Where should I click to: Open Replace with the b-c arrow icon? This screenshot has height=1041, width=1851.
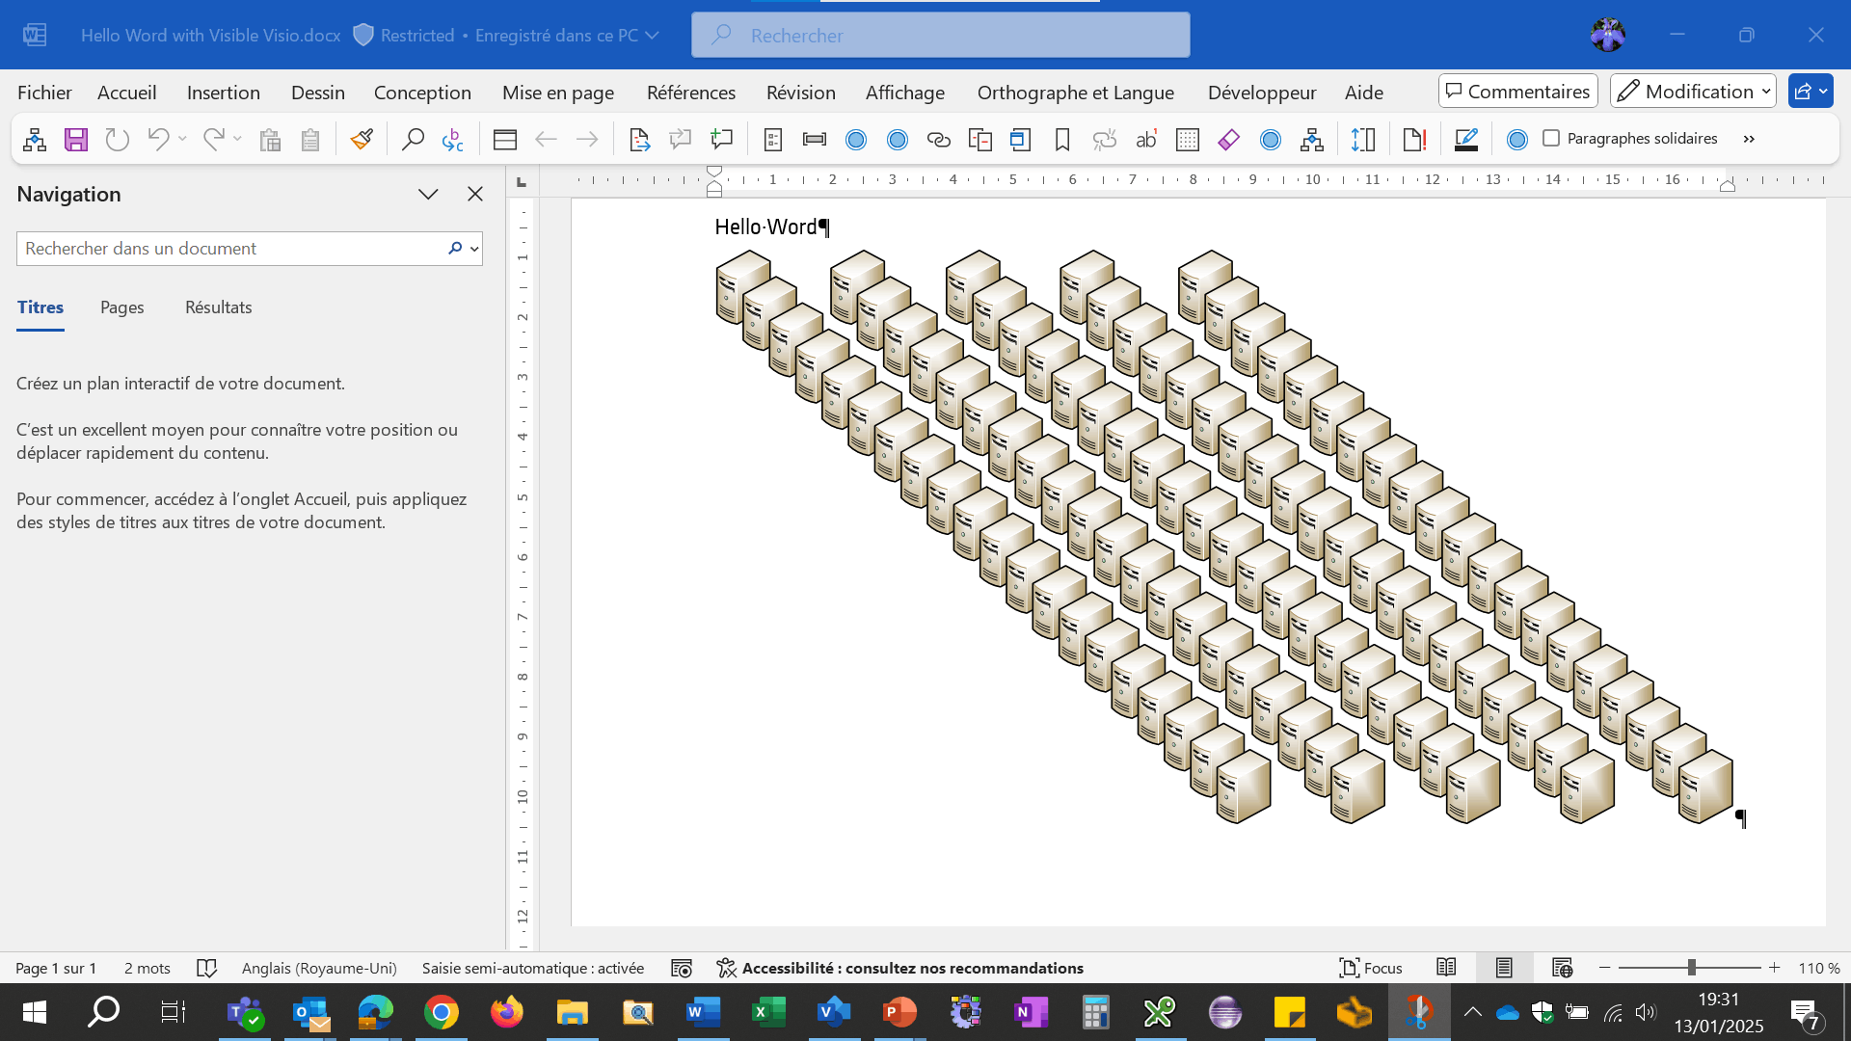(453, 140)
